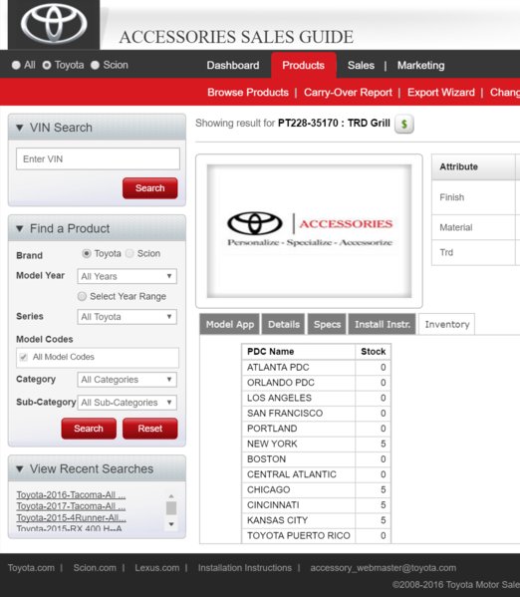Click the recent searches scrollbar thumb

pyautogui.click(x=171, y=508)
